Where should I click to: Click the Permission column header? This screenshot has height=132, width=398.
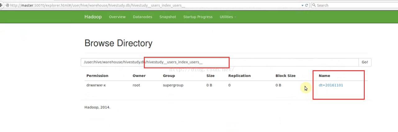[x=97, y=76]
